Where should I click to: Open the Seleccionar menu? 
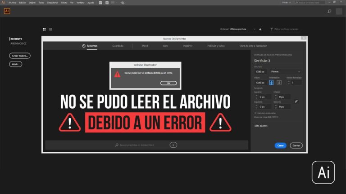[53, 3]
